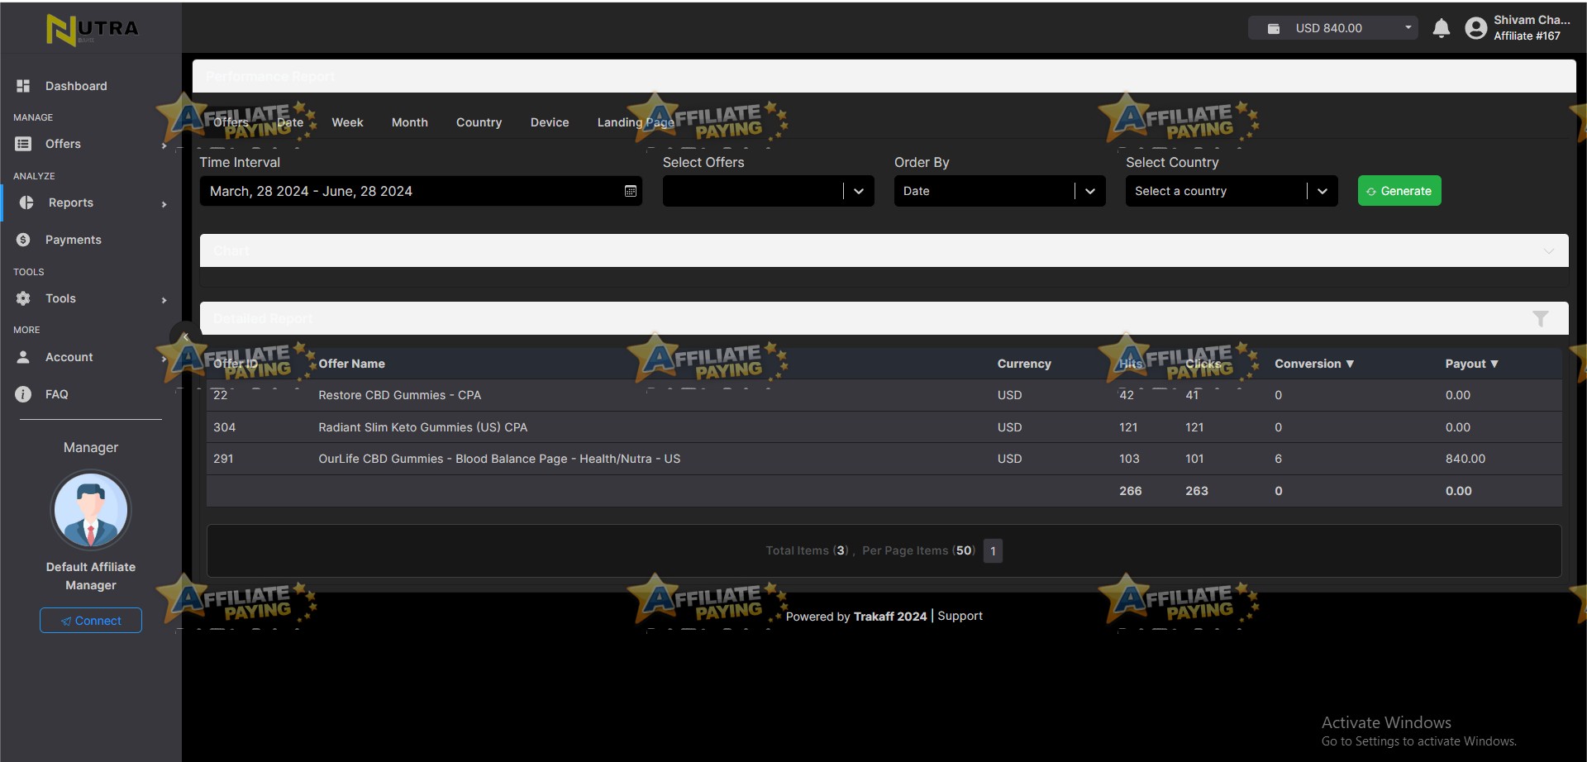Viewport: 1587px width, 762px height.
Task: Click the Reports pie chart icon
Action: tap(26, 202)
